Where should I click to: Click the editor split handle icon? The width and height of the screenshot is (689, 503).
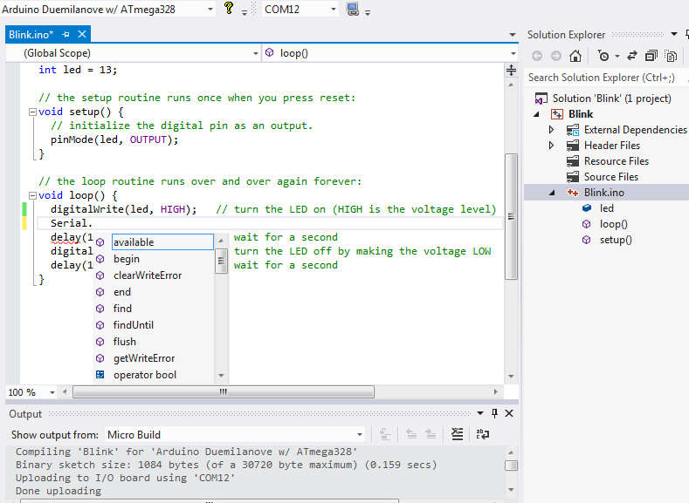(511, 70)
